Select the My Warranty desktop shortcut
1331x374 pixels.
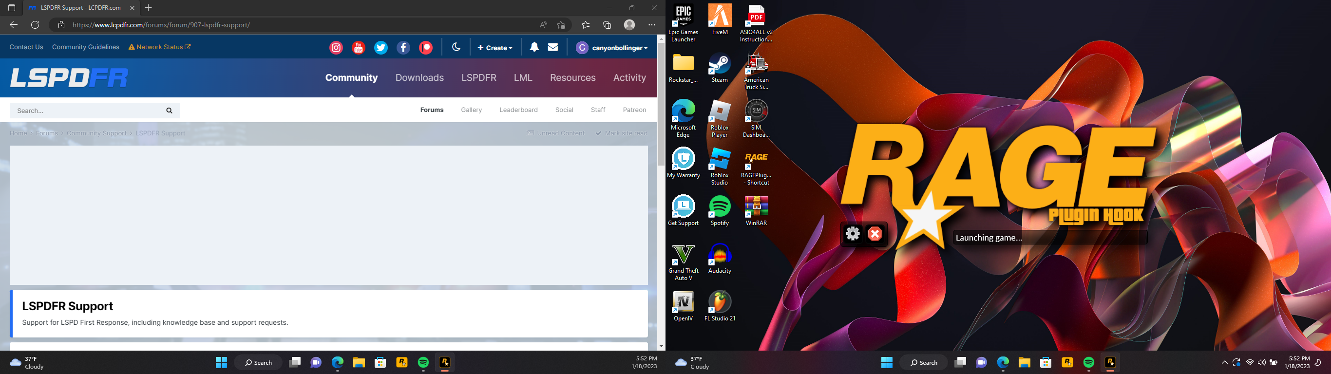click(x=683, y=163)
